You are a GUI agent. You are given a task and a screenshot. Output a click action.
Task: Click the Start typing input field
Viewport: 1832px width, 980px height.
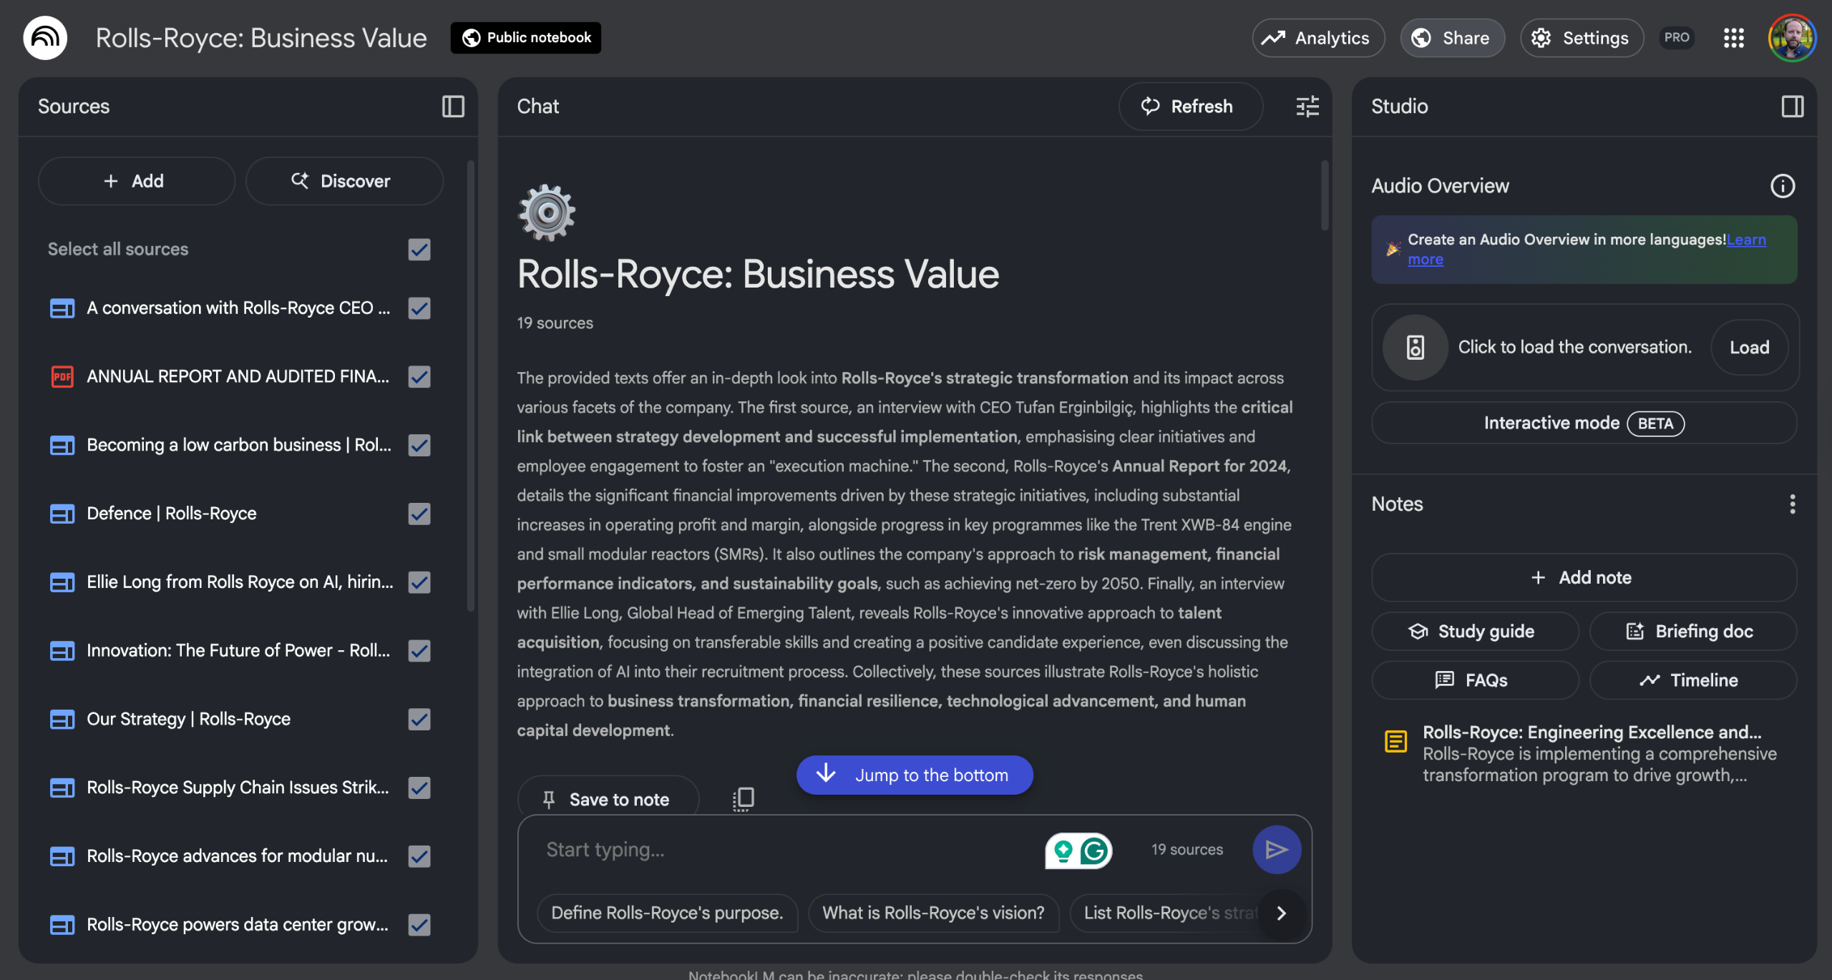pos(787,850)
